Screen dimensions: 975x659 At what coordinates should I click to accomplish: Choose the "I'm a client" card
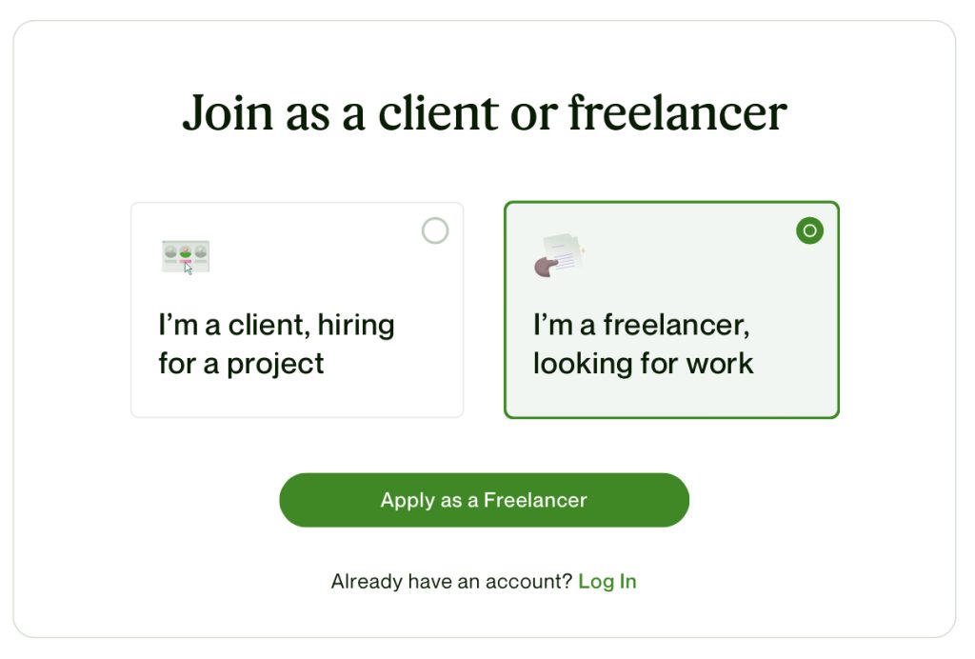point(297,310)
